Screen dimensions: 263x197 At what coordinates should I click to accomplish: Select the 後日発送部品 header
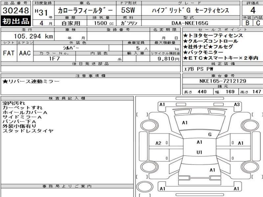(90, 64)
